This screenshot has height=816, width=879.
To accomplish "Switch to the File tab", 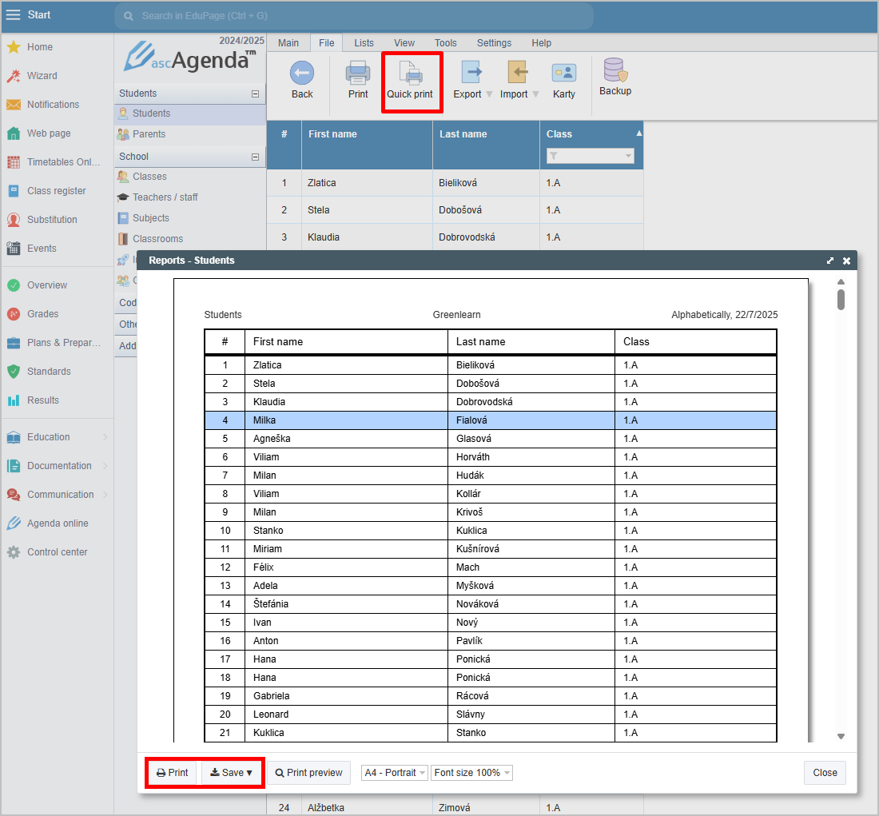I will pos(326,43).
